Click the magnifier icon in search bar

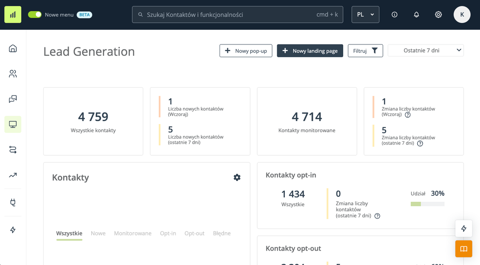coord(140,14)
